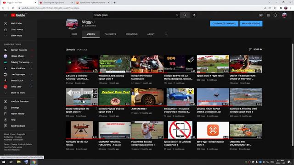Viewport: 294px width, 165px height.
Task: Click Play All next to Uploads
Action: click(82, 50)
